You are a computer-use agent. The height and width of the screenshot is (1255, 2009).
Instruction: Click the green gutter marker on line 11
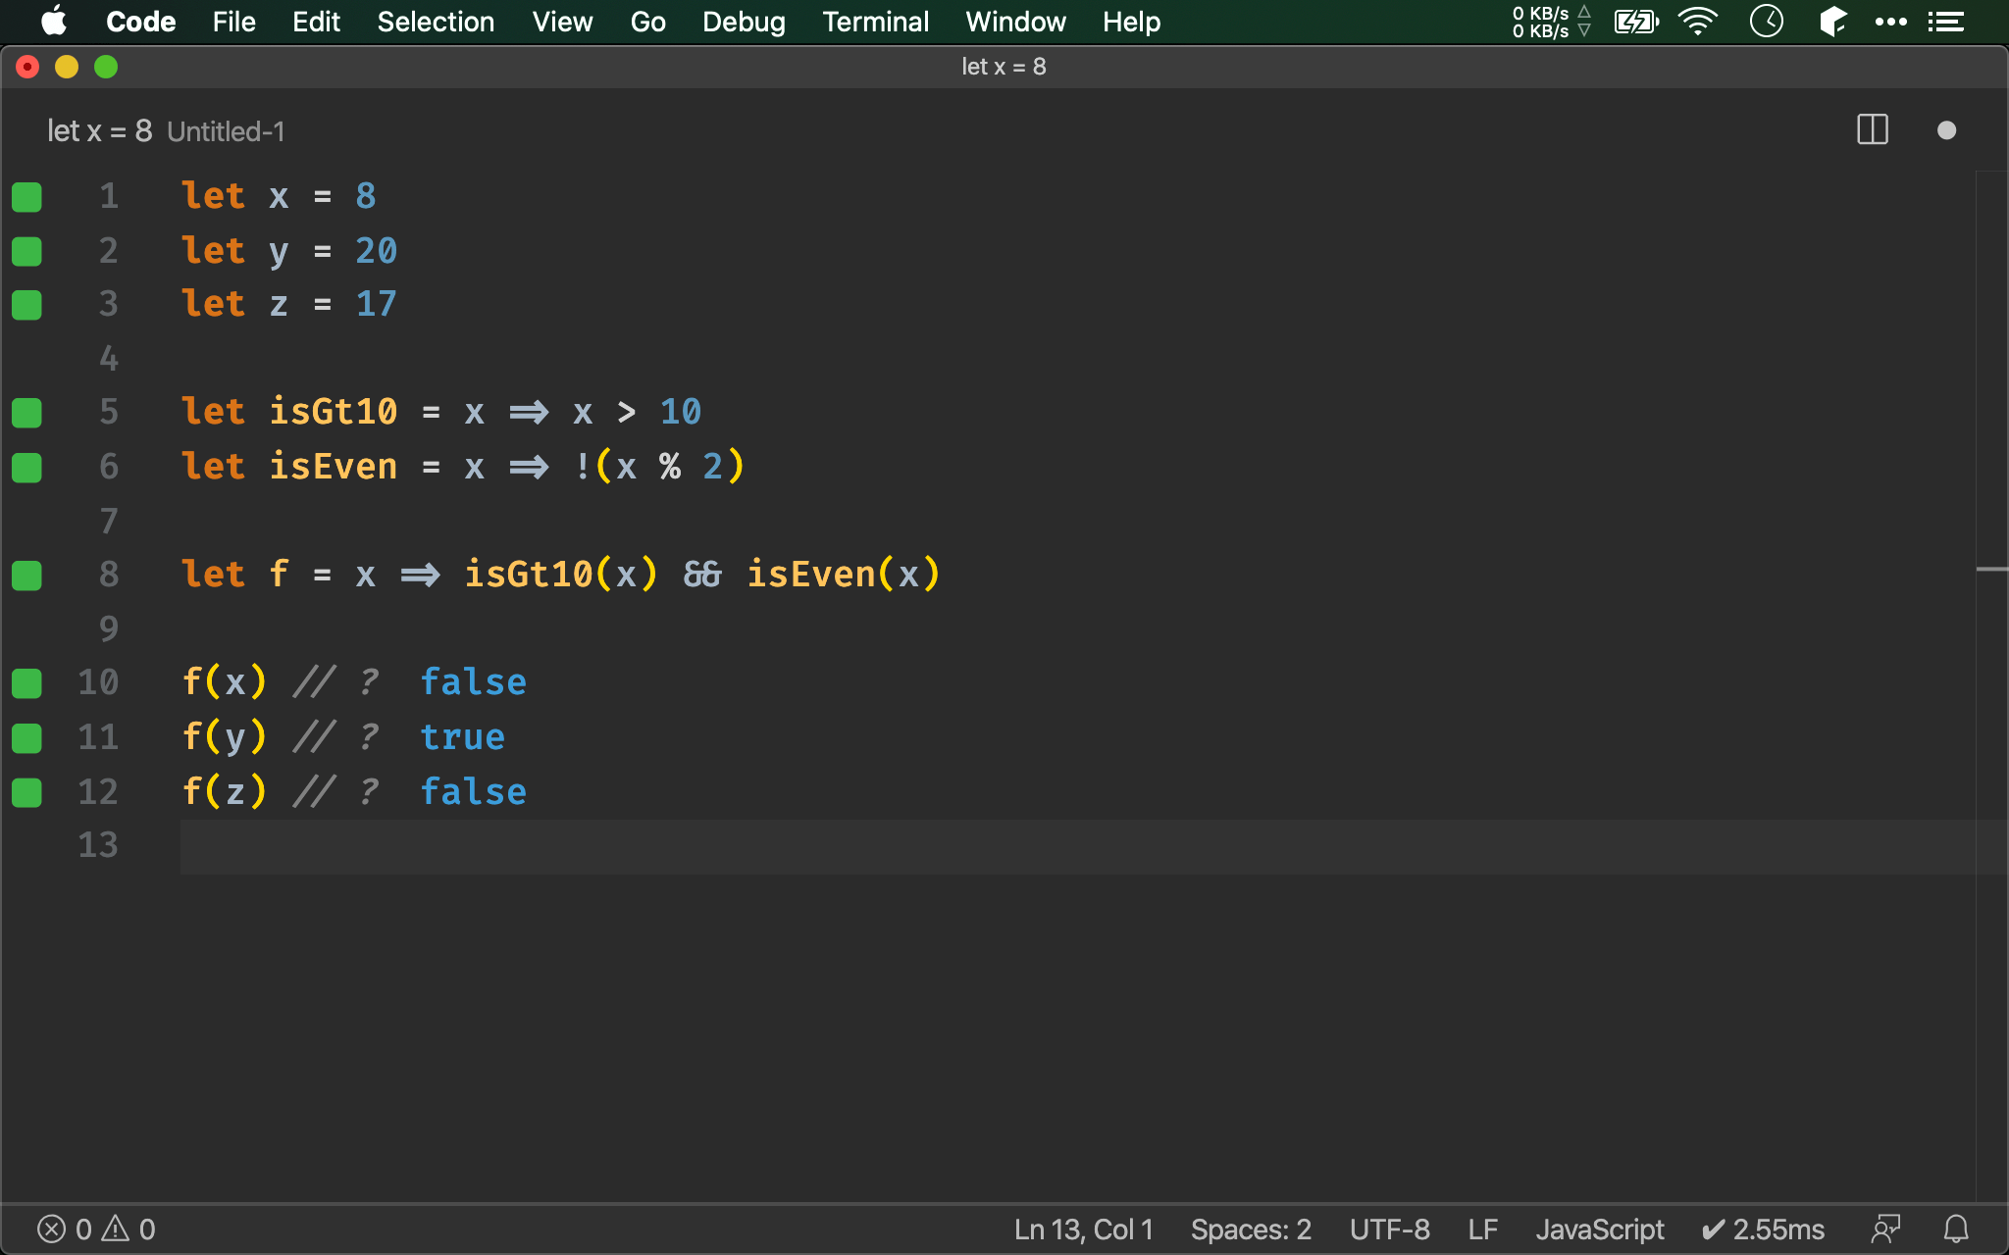click(x=26, y=738)
